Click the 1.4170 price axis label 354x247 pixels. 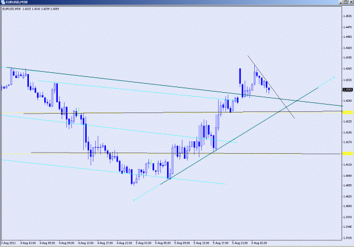[x=347, y=142]
